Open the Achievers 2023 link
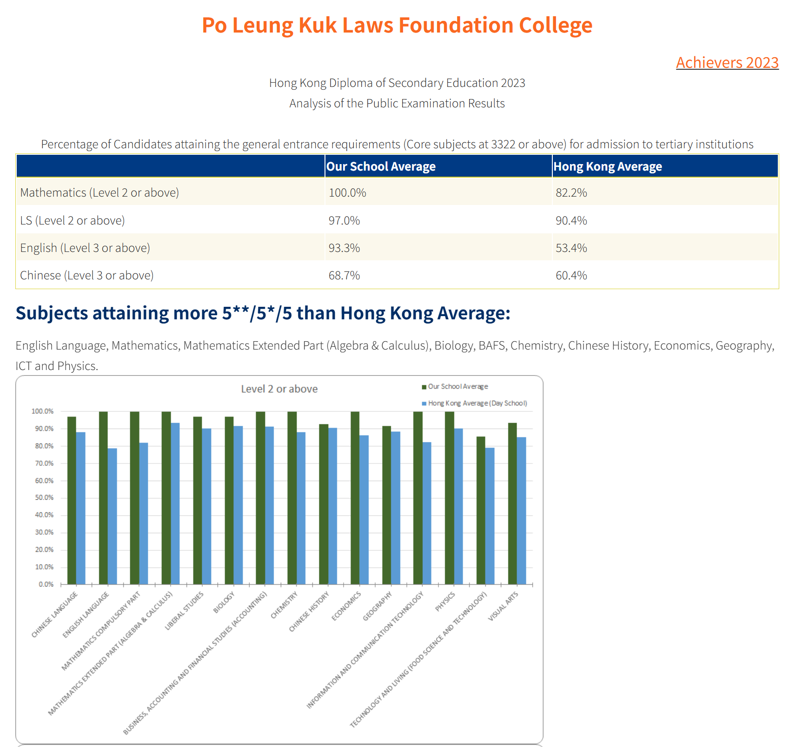 [x=727, y=62]
